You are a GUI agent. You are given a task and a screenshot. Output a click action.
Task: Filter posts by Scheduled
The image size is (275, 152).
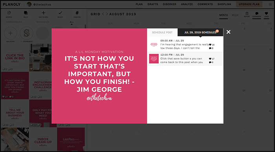tap(43, 22)
